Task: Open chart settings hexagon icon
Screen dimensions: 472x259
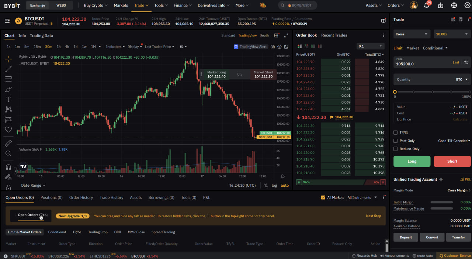Action: tap(280, 47)
